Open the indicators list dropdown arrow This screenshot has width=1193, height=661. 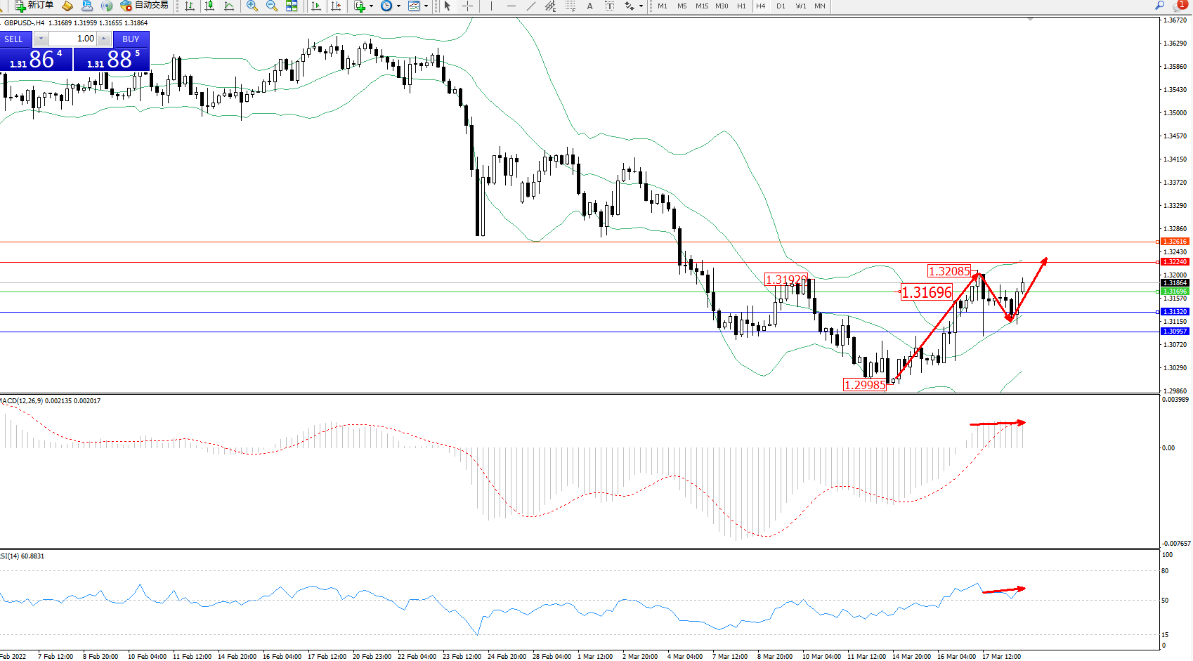[x=371, y=6]
